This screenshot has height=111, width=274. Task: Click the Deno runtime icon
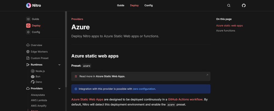pos(33,82)
